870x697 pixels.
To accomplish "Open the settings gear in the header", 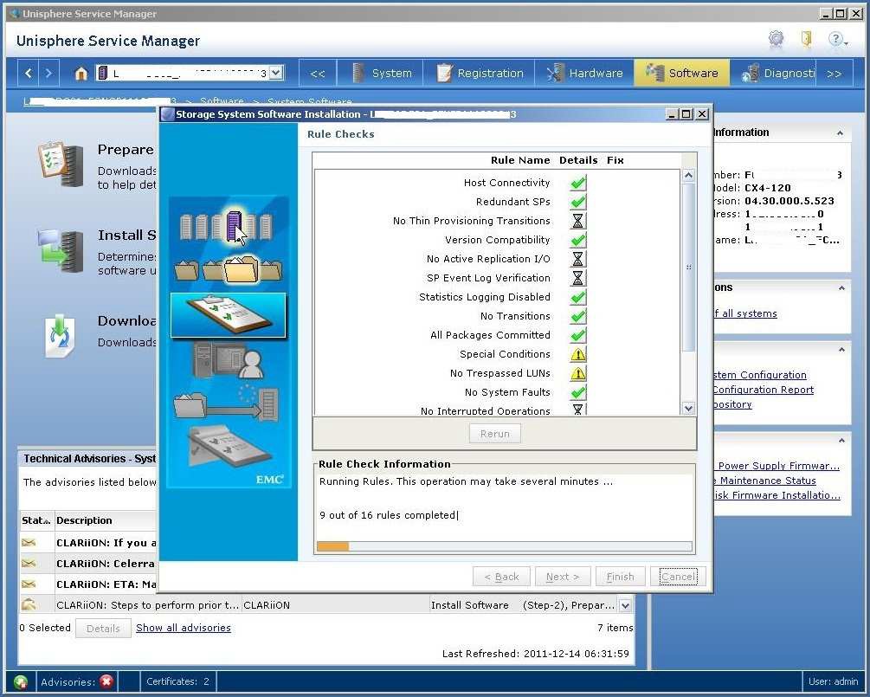I will click(776, 39).
